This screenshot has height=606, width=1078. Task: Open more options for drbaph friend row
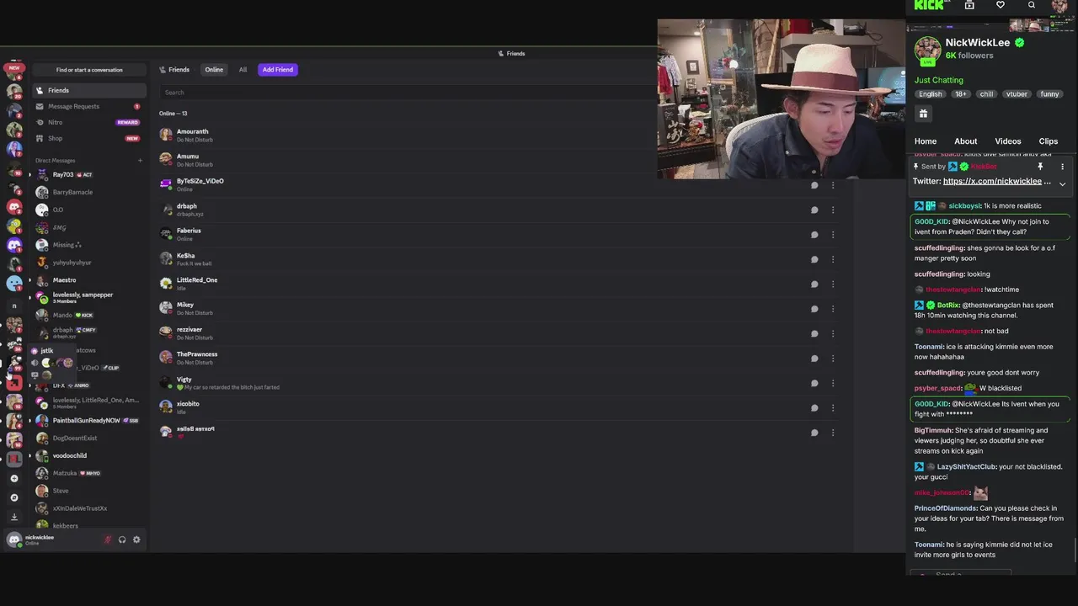[833, 210]
